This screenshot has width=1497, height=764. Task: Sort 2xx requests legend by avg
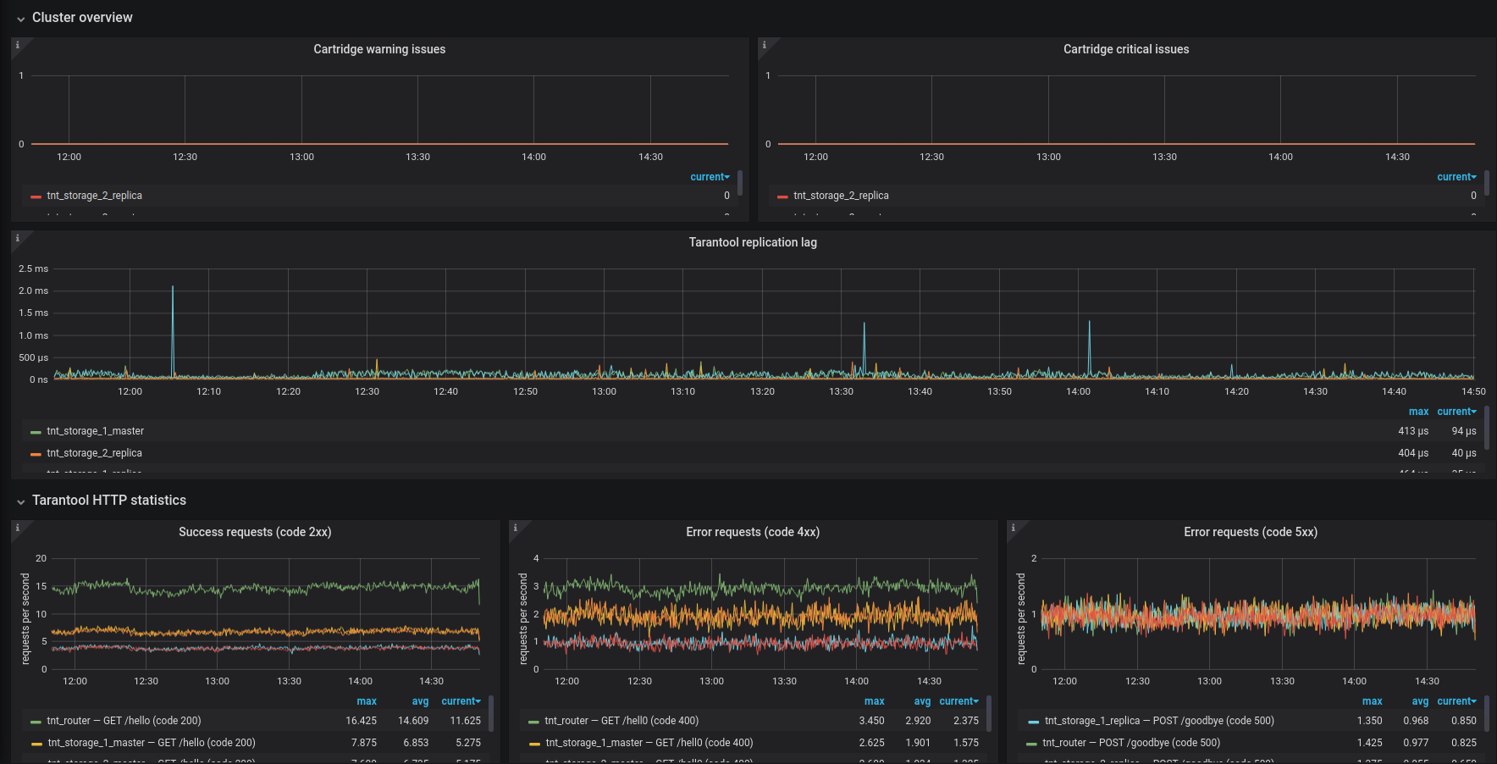click(420, 701)
